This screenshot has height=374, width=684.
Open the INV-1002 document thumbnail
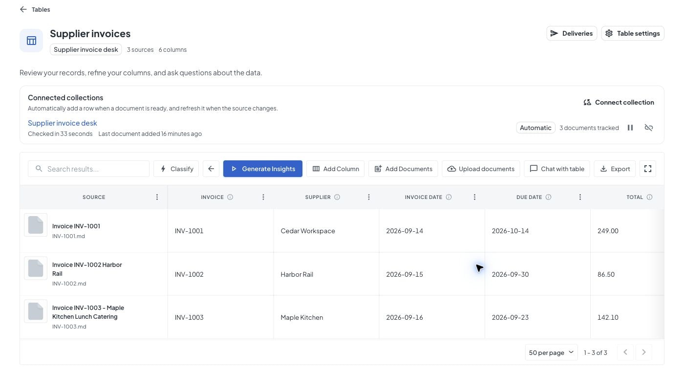pos(36,268)
